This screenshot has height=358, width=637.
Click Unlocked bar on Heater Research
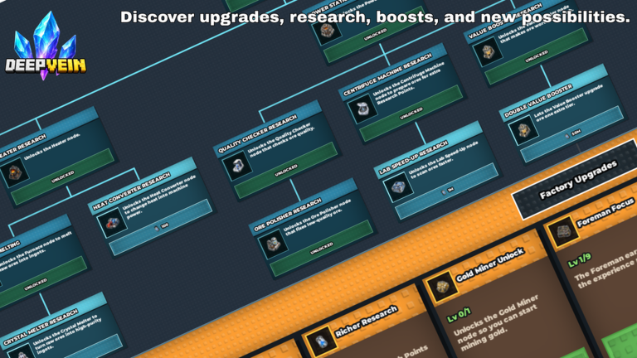(62, 177)
